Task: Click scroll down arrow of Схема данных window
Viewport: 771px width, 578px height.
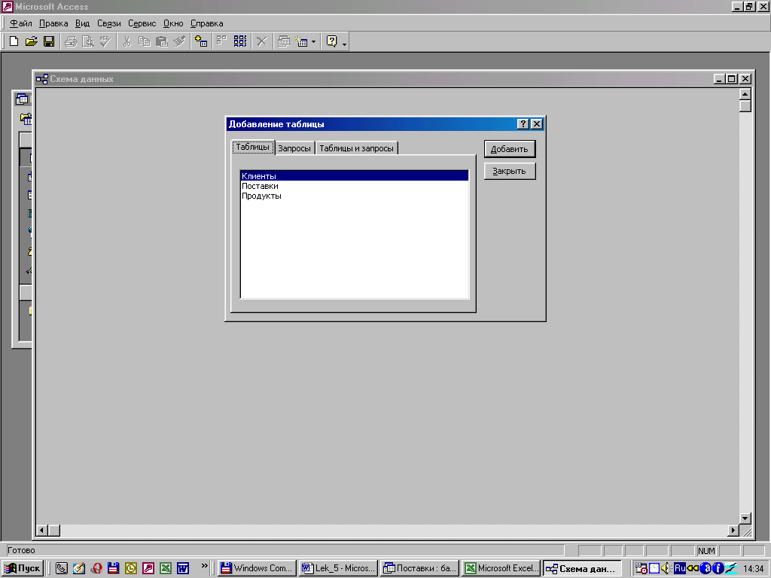Action: [745, 518]
